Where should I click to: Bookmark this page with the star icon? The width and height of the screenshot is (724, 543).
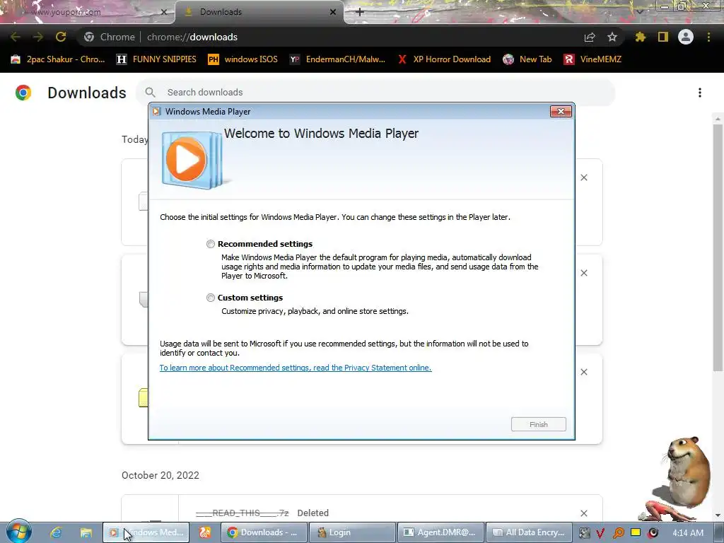(612, 37)
